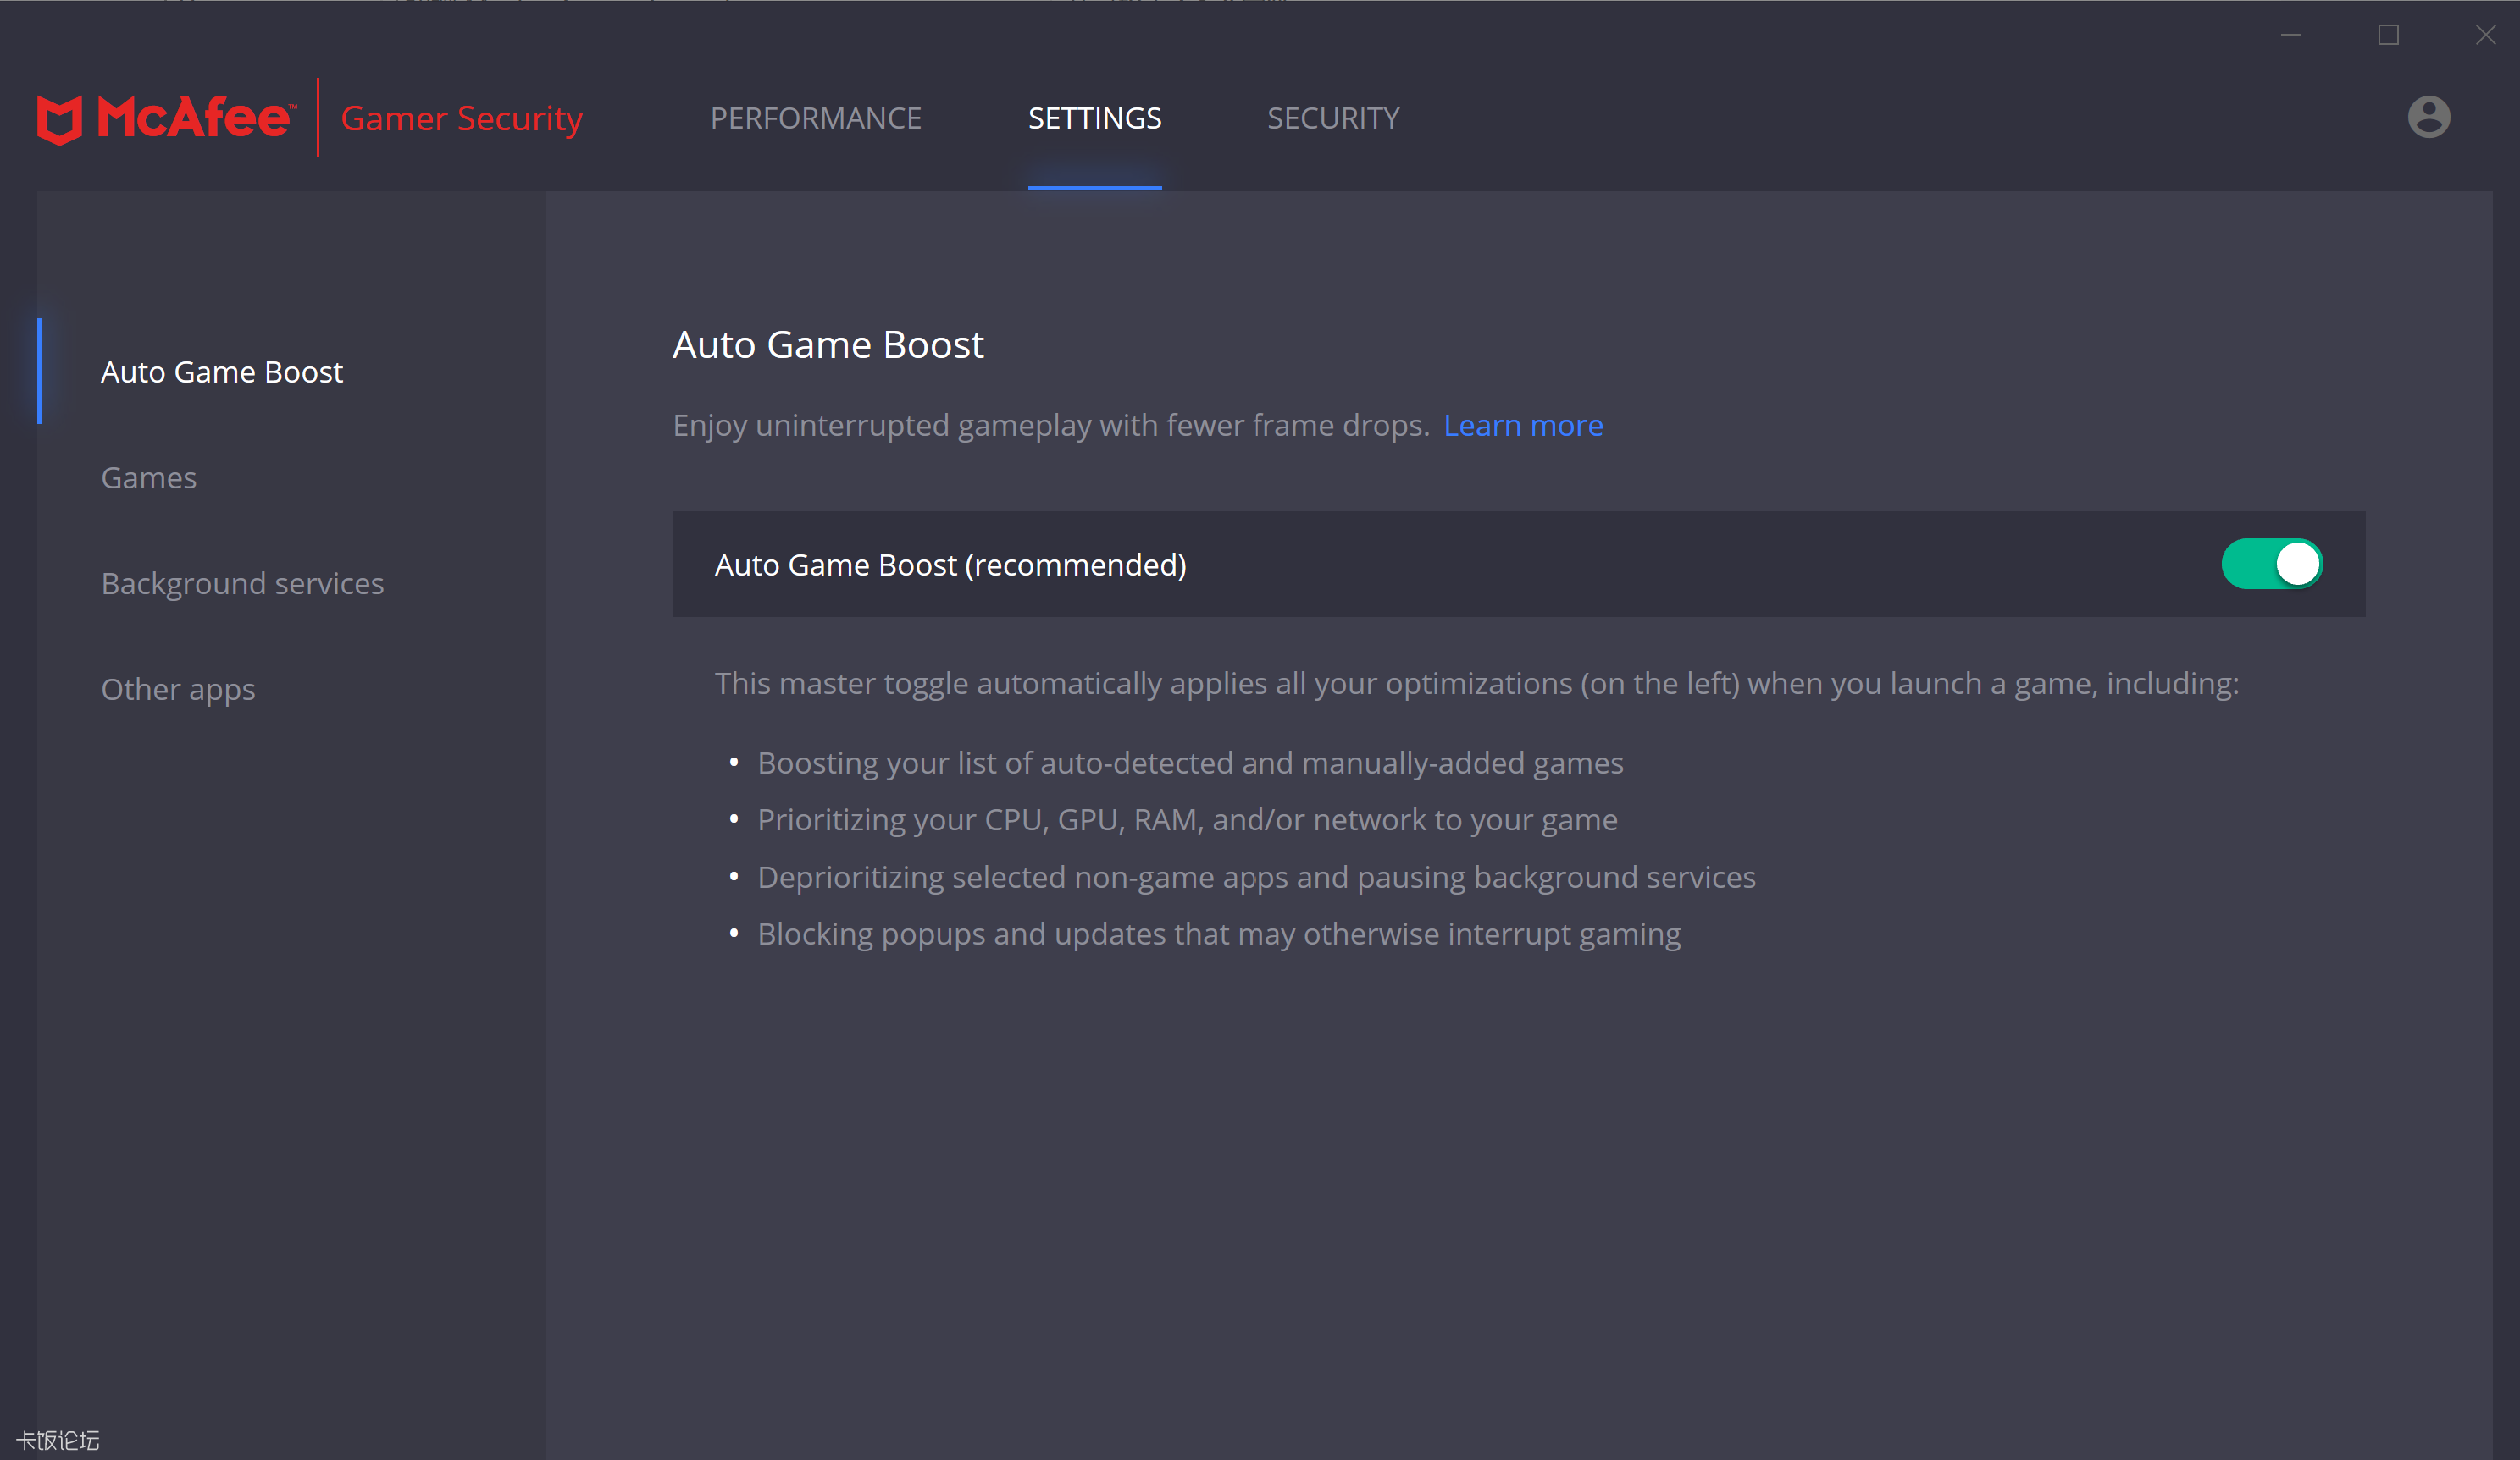Maximize the Gamer Security window
This screenshot has height=1460, width=2520.
(2388, 35)
